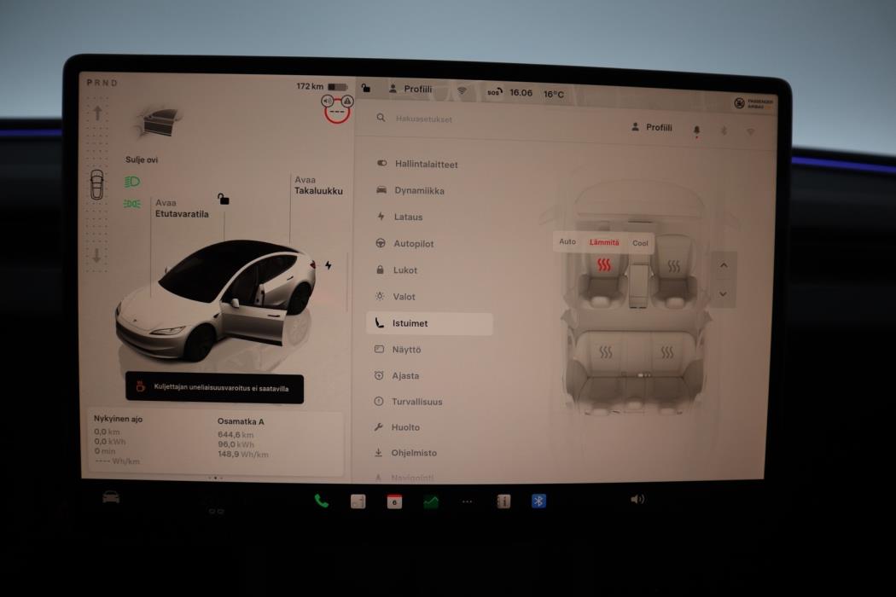Open the phone app from the bottom bar
896x597 pixels.
pyautogui.click(x=320, y=501)
